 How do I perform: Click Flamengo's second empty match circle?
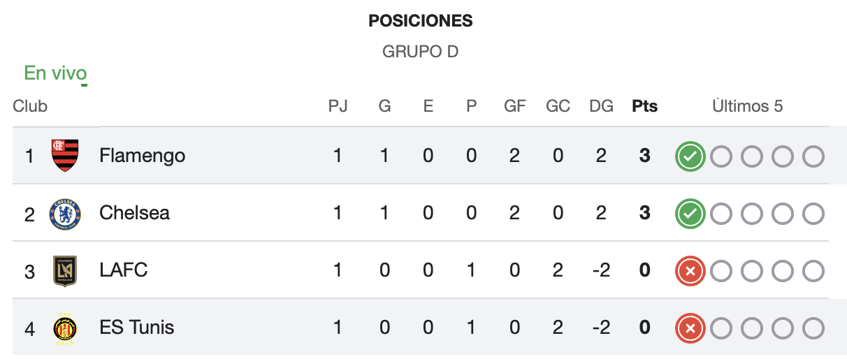pos(751,156)
